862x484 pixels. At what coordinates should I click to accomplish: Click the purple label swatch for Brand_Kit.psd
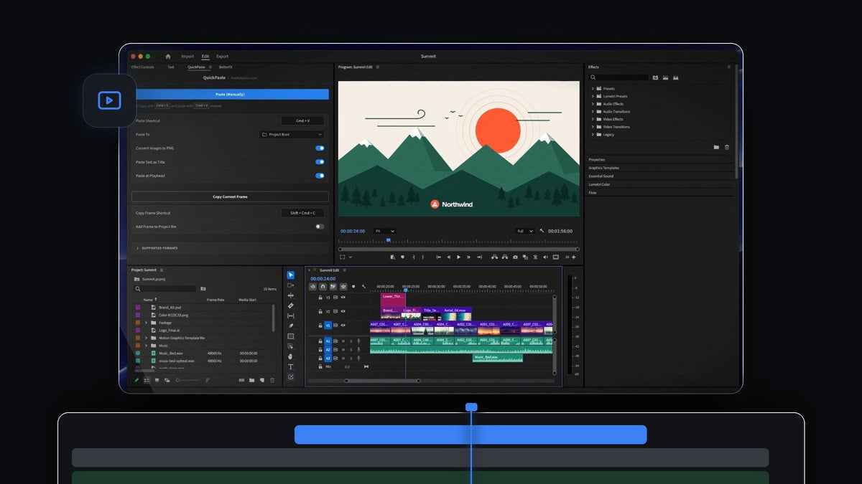(138, 307)
